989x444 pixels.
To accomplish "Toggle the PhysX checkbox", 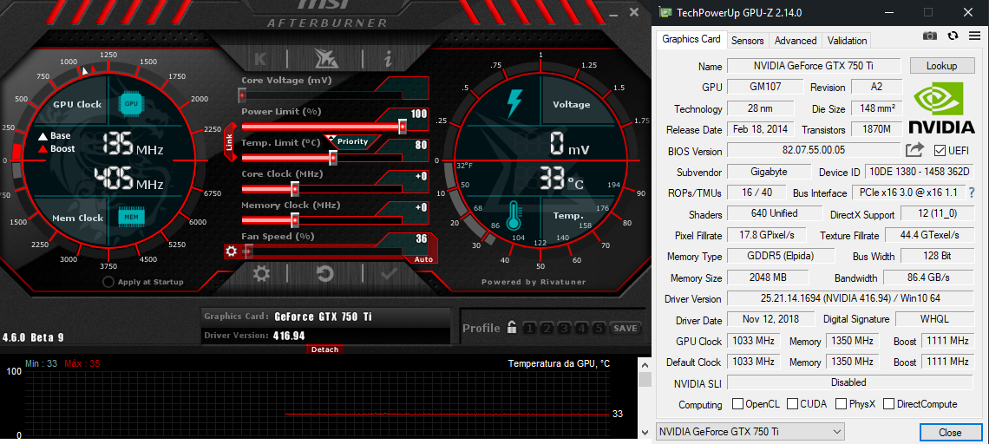I will point(841,403).
